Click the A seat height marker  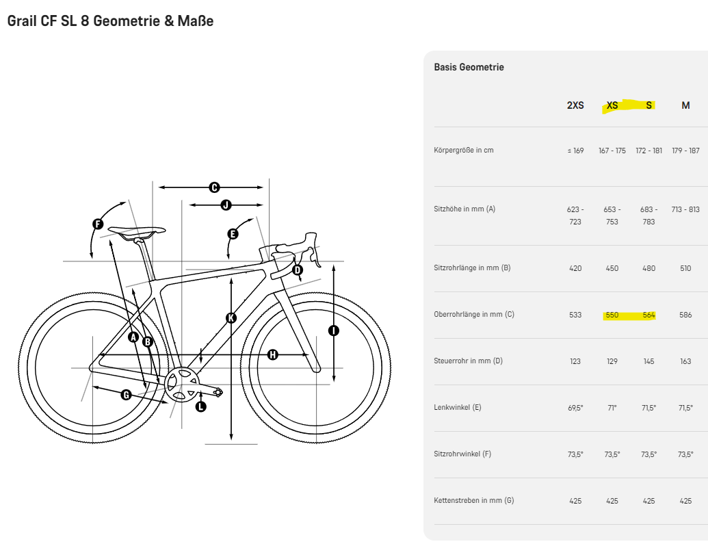point(133,337)
